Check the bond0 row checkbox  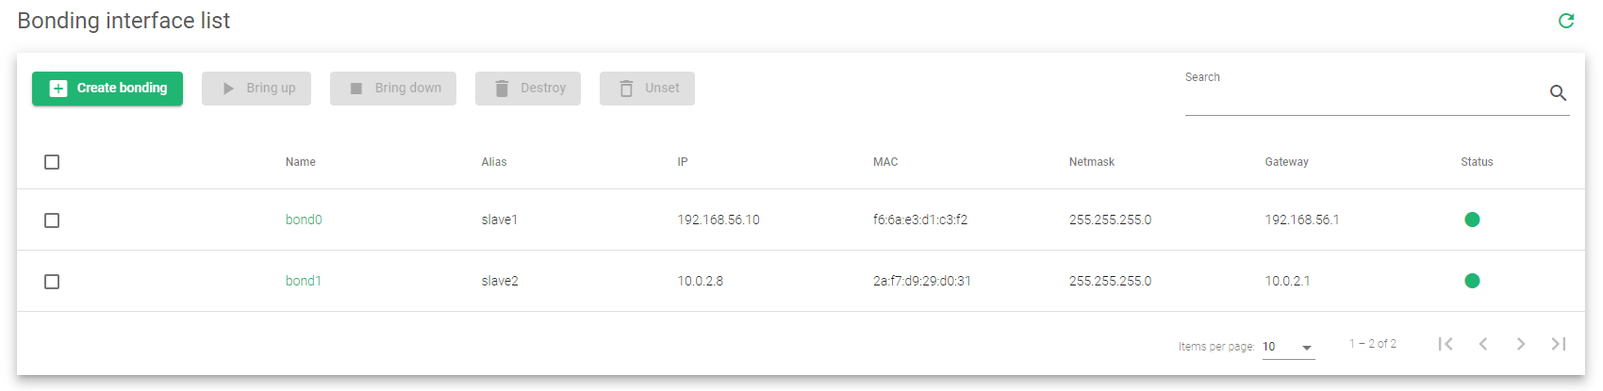(x=52, y=220)
